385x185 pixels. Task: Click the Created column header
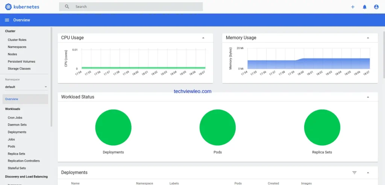coord(273,183)
